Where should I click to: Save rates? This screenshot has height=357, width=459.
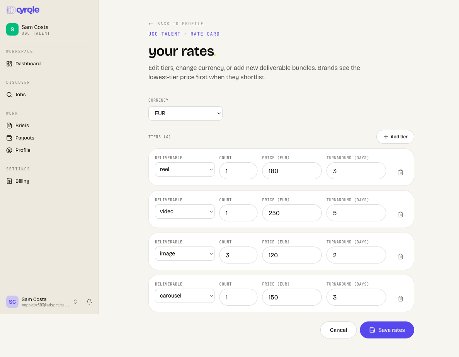[387, 330]
